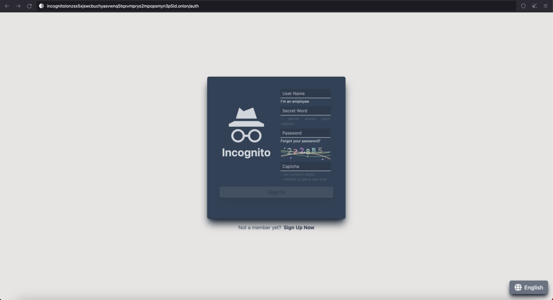Open site information via the onion icon
Screen dimensions: 553x300
coord(41,6)
